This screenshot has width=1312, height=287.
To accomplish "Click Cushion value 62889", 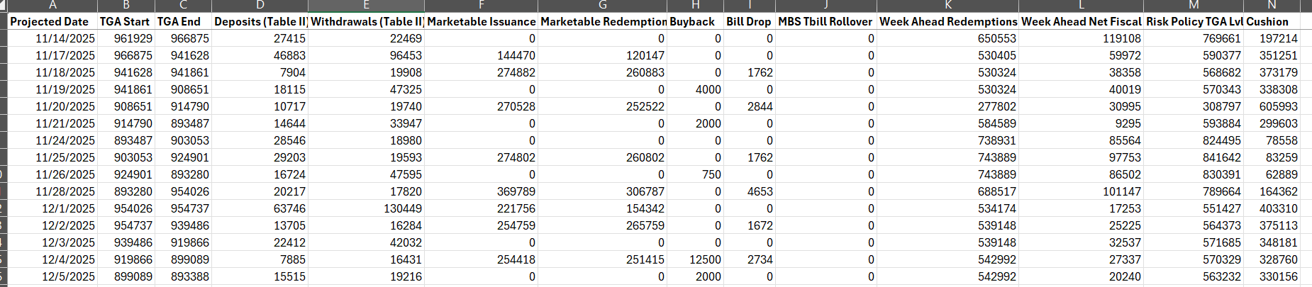I will (x=1272, y=174).
